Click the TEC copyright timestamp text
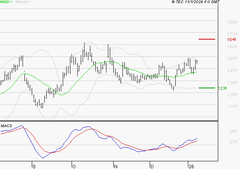 tap(196, 2)
